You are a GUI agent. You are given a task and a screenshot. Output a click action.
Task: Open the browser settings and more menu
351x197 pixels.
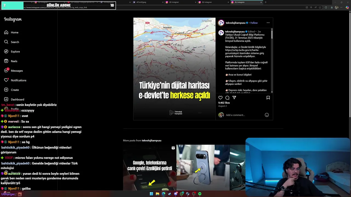pyautogui.click(x=342, y=7)
